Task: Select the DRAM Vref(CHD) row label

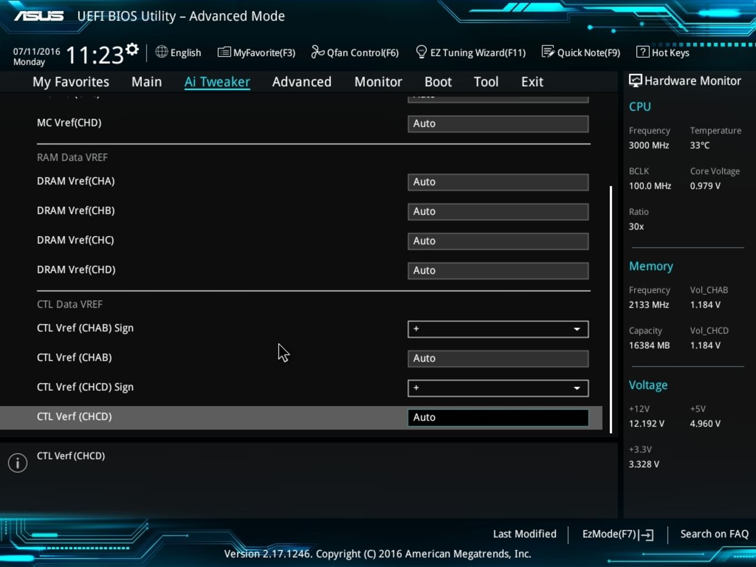Action: [x=76, y=270]
